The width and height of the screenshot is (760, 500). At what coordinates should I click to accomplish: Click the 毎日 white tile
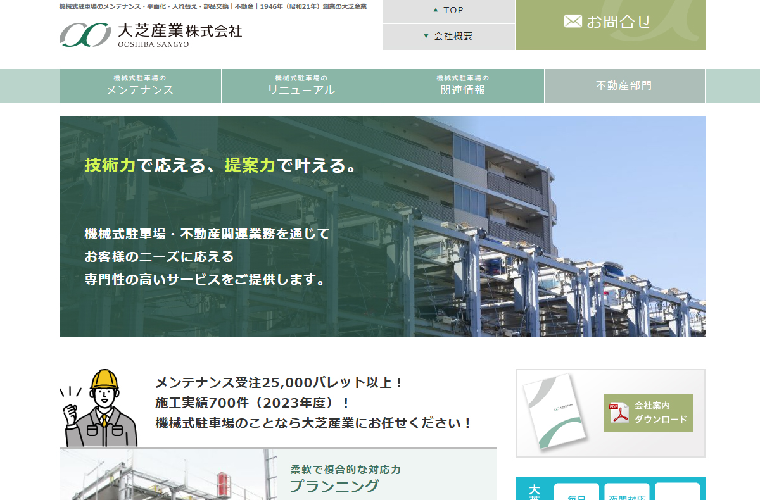576,492
